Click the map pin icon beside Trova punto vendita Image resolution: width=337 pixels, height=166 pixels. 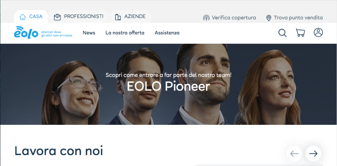tap(269, 18)
